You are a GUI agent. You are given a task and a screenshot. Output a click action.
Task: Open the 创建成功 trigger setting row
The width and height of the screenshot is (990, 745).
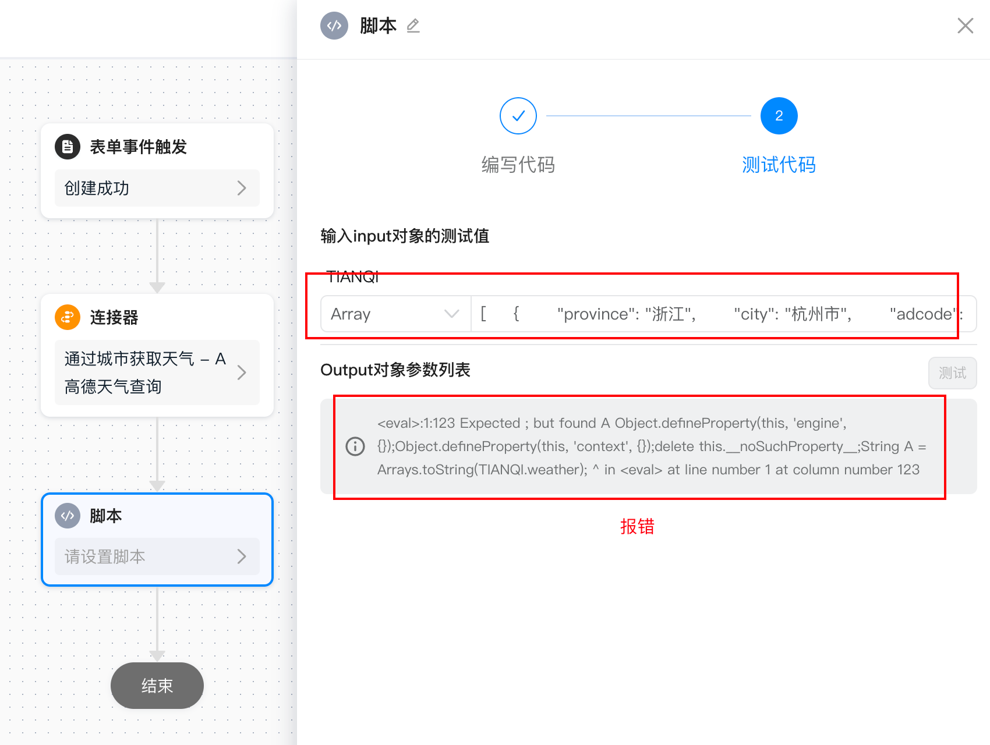[x=157, y=188]
